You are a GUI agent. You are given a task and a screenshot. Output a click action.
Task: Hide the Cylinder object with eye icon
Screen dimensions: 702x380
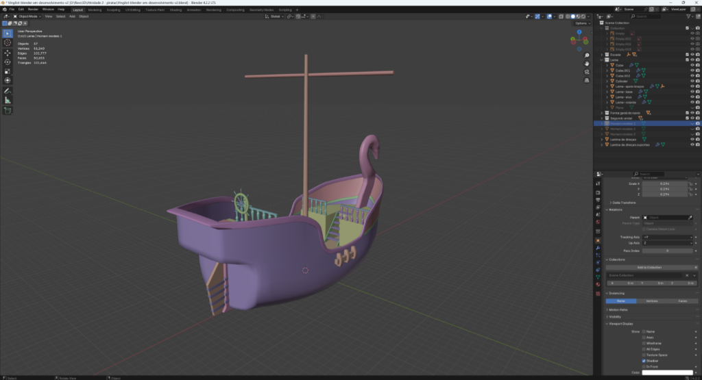(x=692, y=81)
